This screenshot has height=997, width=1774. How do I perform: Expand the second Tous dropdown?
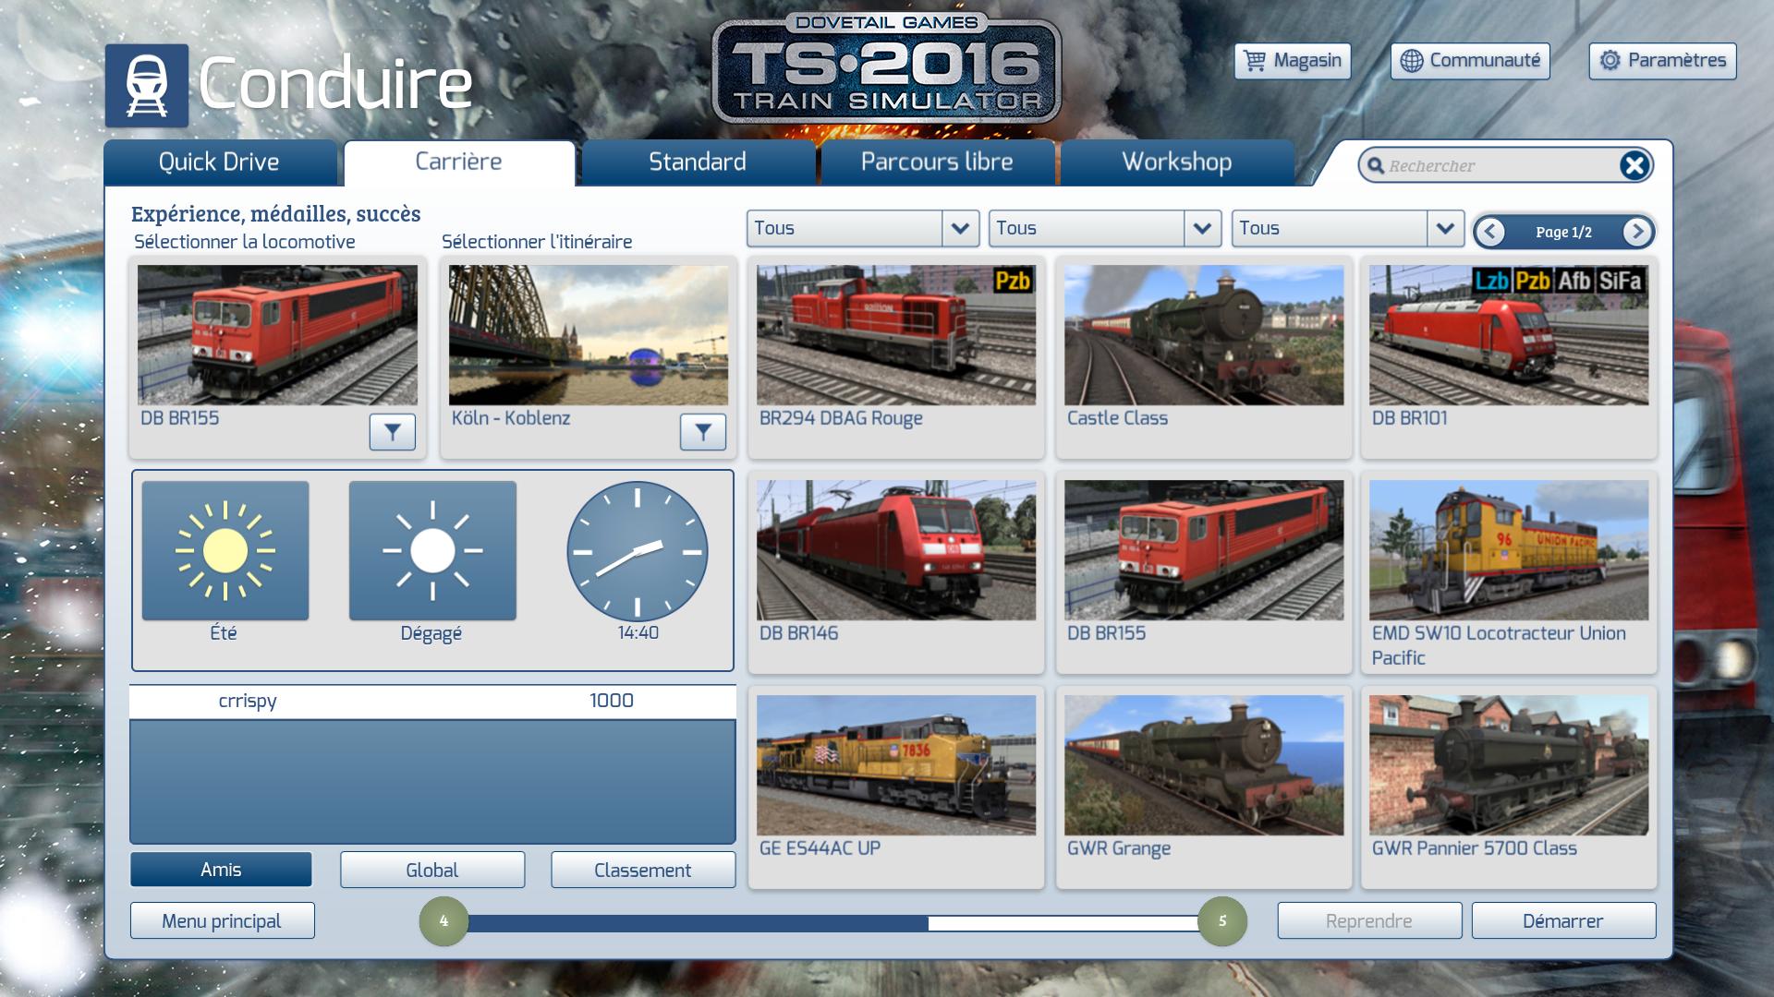pos(1201,228)
